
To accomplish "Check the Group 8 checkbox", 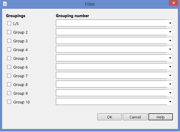I will pos(9,84).
